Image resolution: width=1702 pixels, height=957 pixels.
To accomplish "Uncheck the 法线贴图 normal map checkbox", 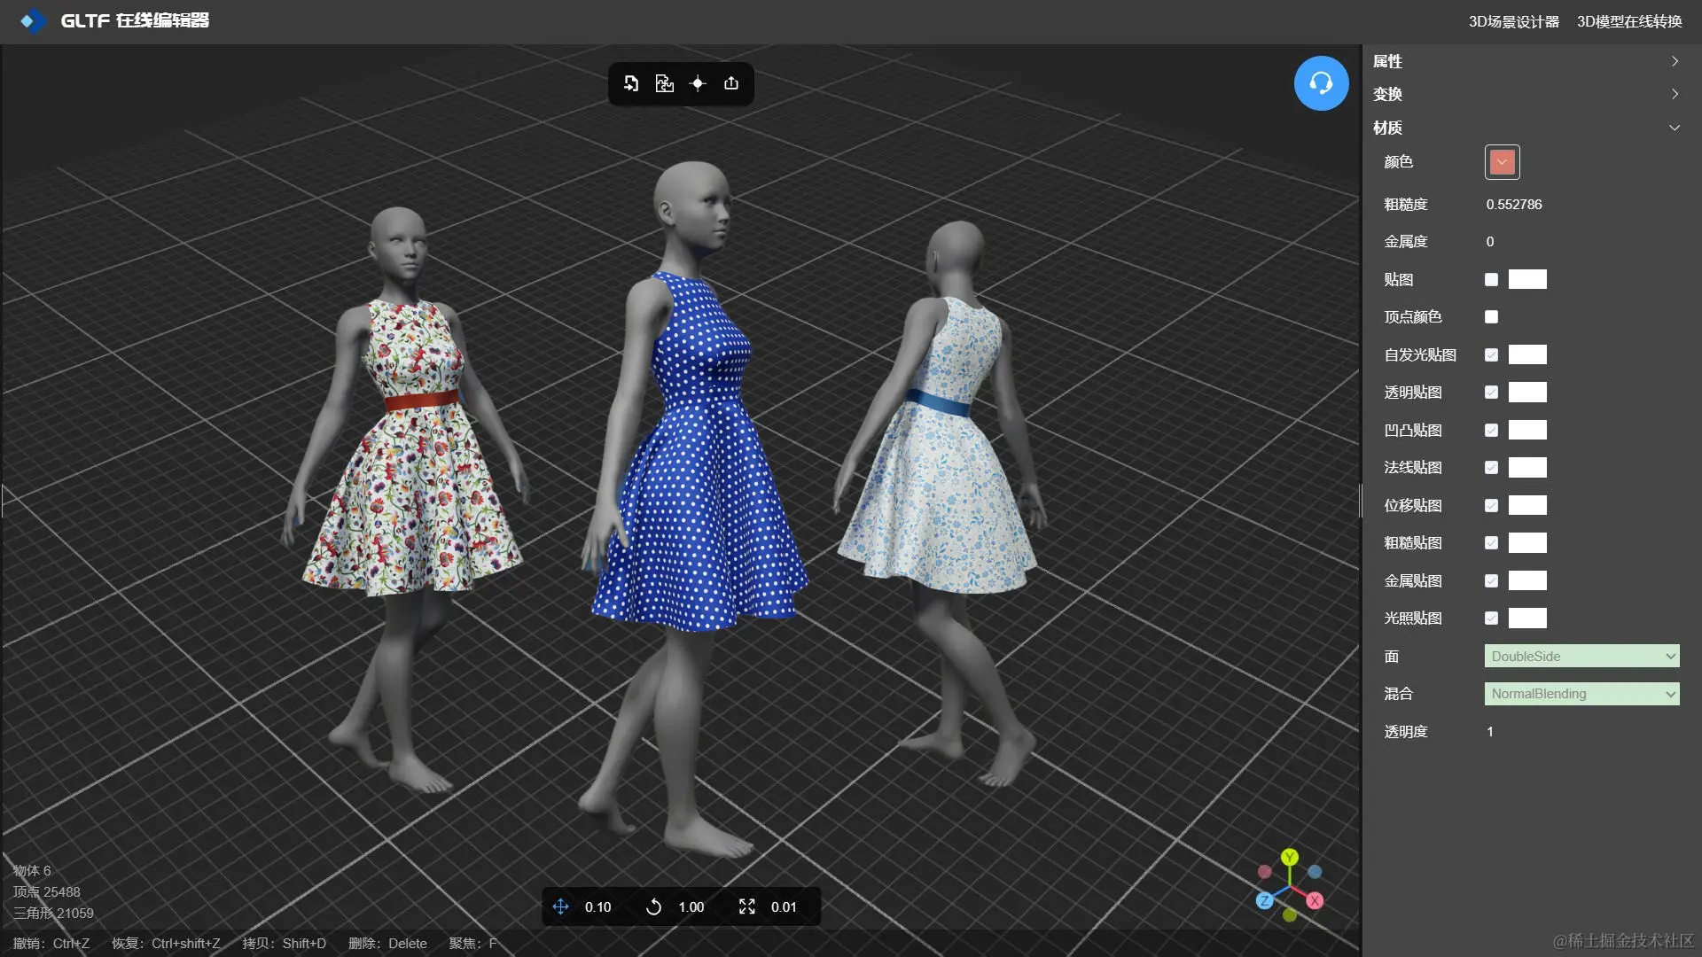I will click(1491, 468).
